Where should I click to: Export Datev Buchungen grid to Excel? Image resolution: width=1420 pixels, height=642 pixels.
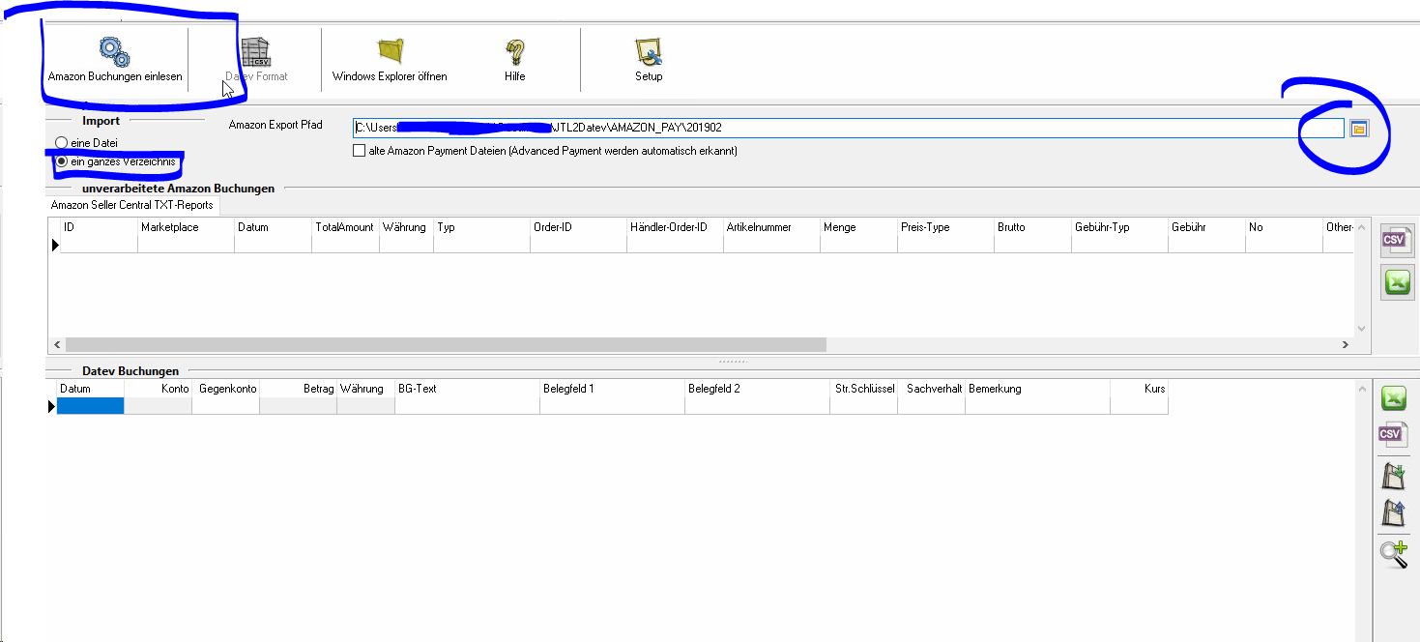click(x=1393, y=398)
